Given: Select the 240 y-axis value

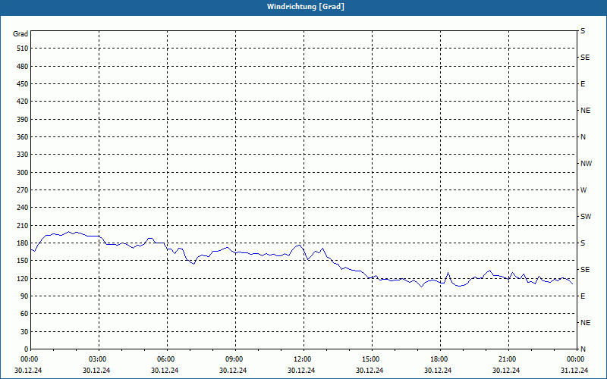Looking at the screenshot, I should click(23, 208).
